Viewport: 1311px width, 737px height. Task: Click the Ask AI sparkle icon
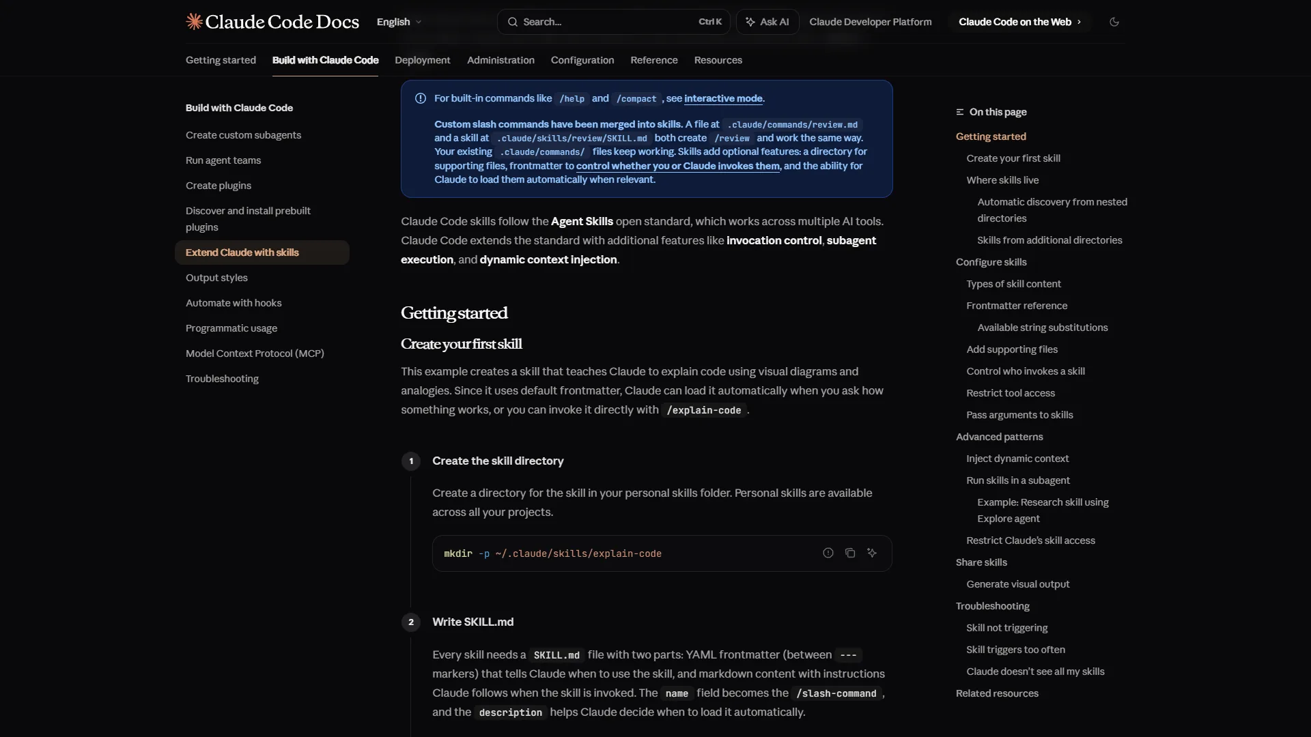coord(750,22)
